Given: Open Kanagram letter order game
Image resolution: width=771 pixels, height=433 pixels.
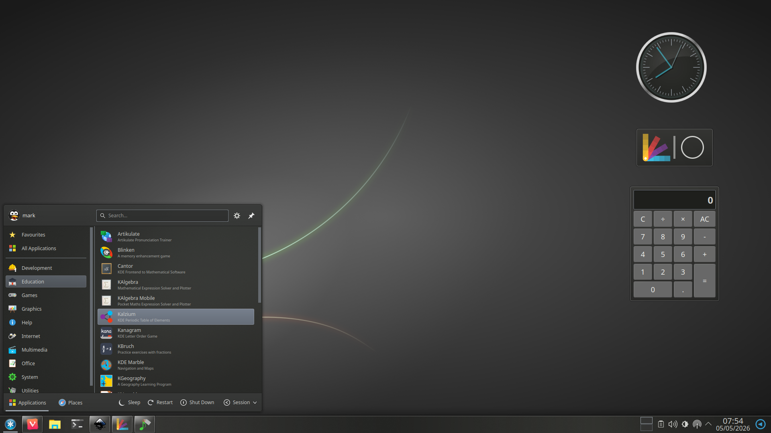Looking at the screenshot, I should [x=176, y=333].
